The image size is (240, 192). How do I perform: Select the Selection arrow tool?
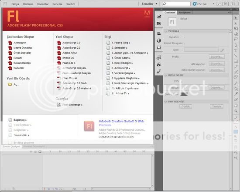(236, 18)
